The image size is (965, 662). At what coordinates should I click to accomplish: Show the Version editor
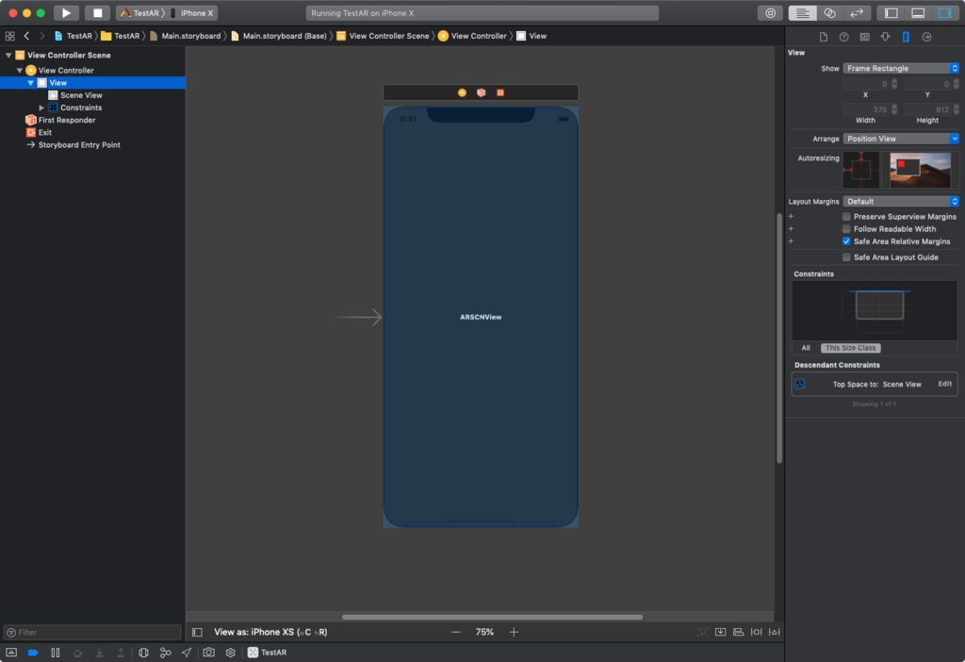[856, 13]
